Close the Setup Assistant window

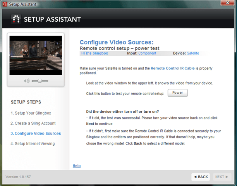click(227, 3)
